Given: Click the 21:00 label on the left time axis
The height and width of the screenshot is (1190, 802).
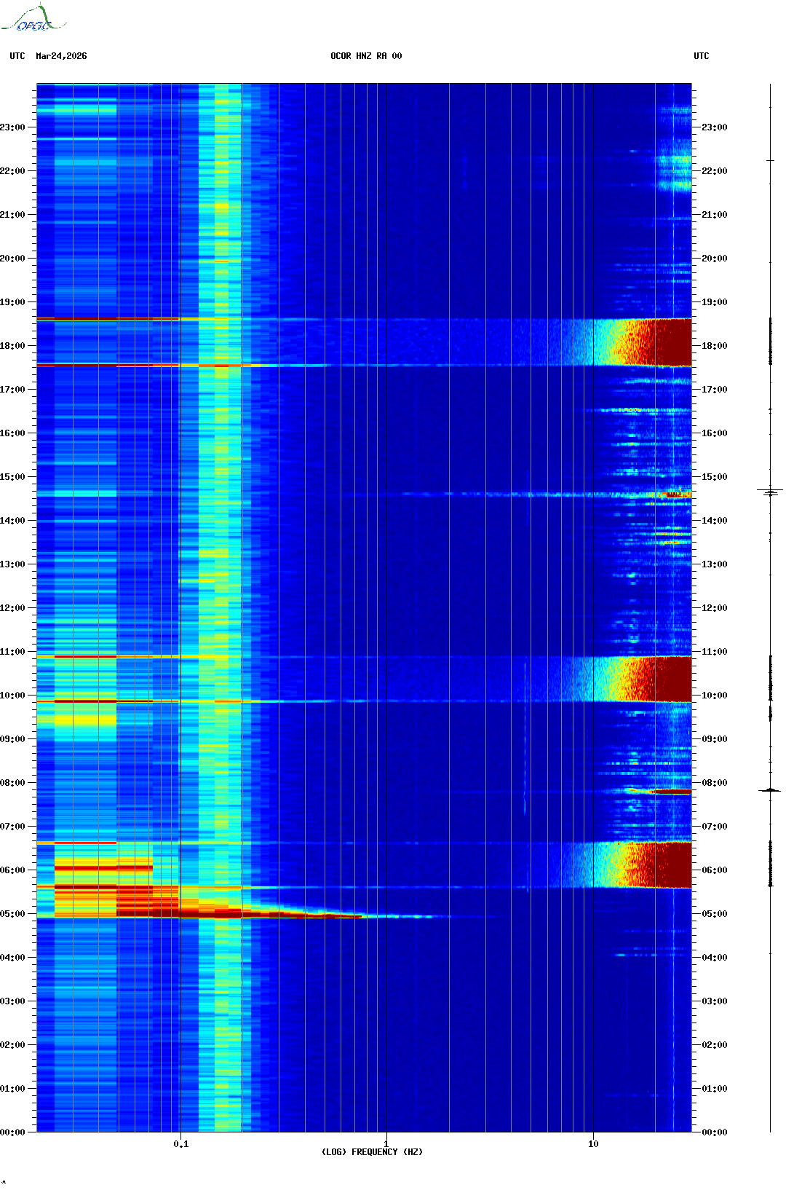Looking at the screenshot, I should pos(12,215).
